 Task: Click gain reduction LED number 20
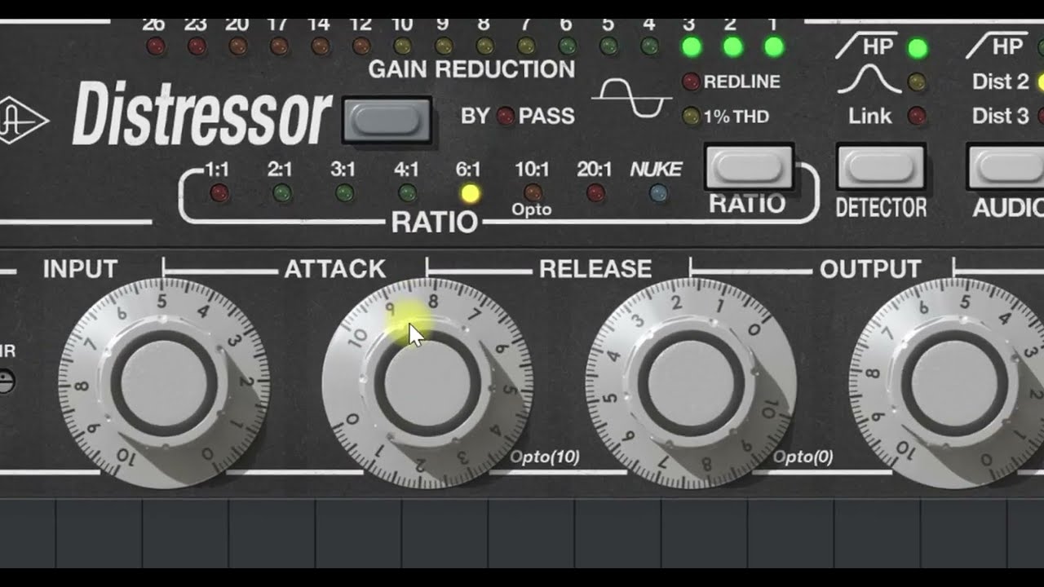point(238,46)
